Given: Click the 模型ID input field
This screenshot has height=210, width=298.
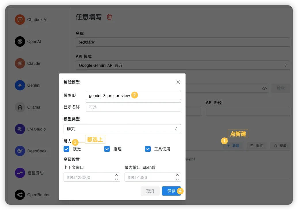Looking at the screenshot, I should coord(133,95).
